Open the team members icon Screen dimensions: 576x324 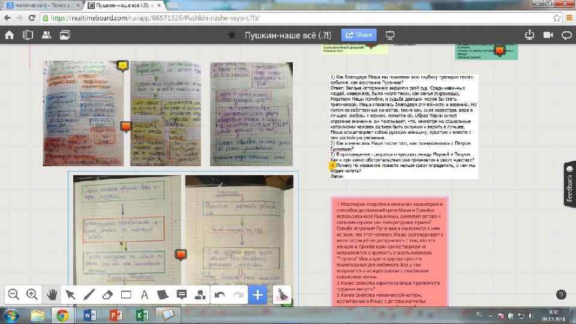tap(46, 35)
